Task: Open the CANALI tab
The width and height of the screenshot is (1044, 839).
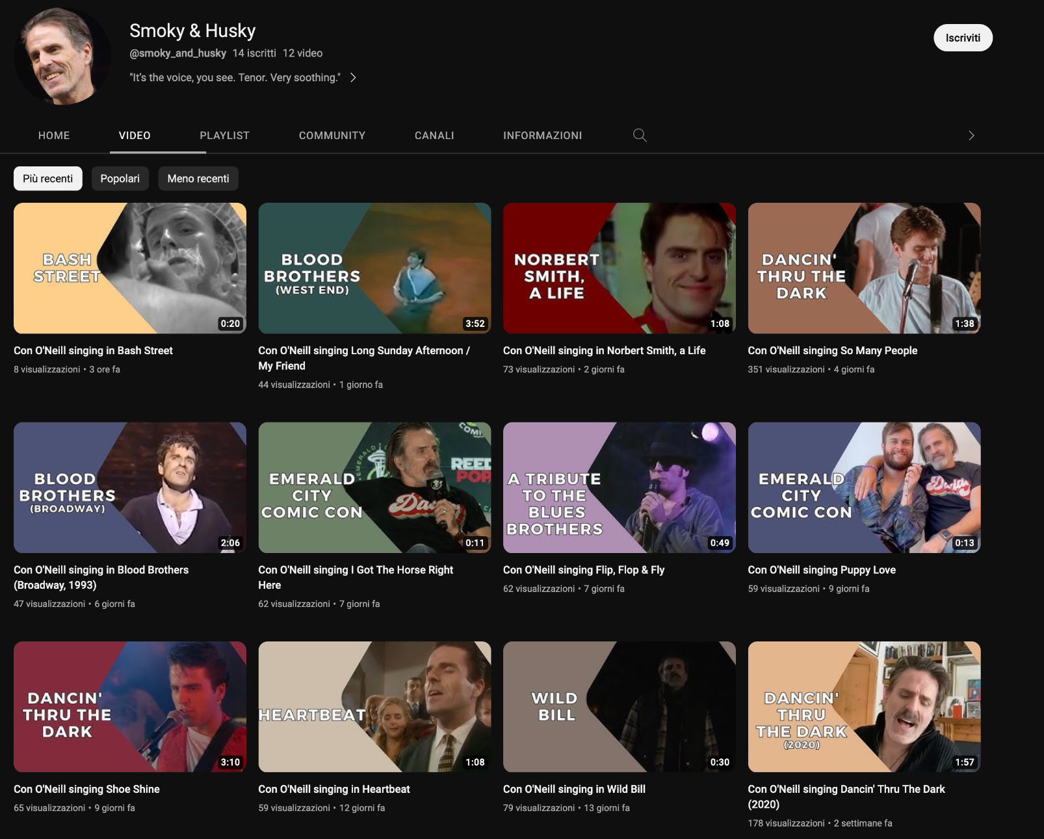Action: click(x=434, y=135)
